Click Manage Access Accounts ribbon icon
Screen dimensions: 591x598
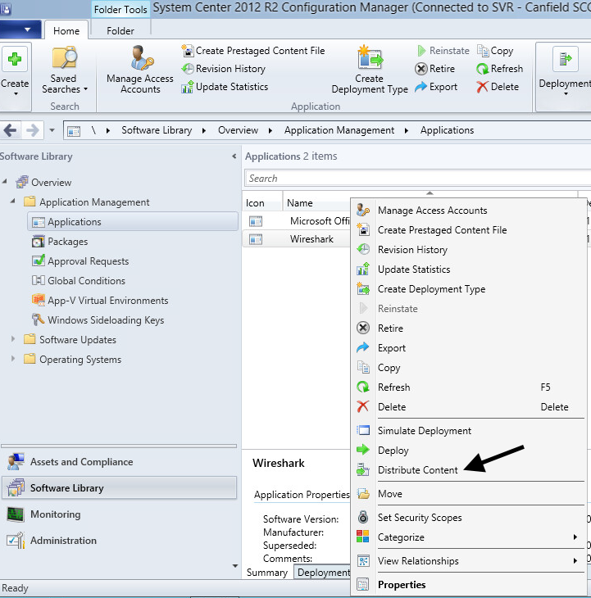tap(140, 70)
